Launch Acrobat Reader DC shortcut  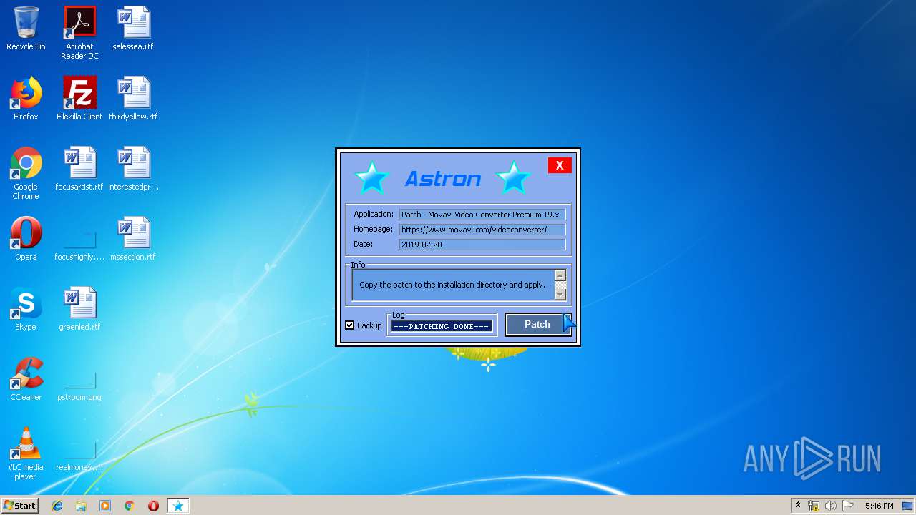[x=79, y=33]
